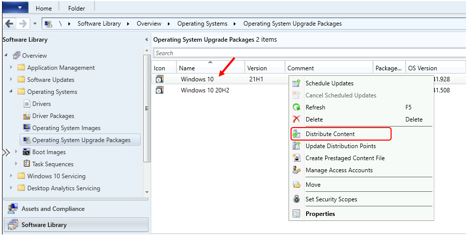Click the red Delete X icon

pyautogui.click(x=297, y=120)
